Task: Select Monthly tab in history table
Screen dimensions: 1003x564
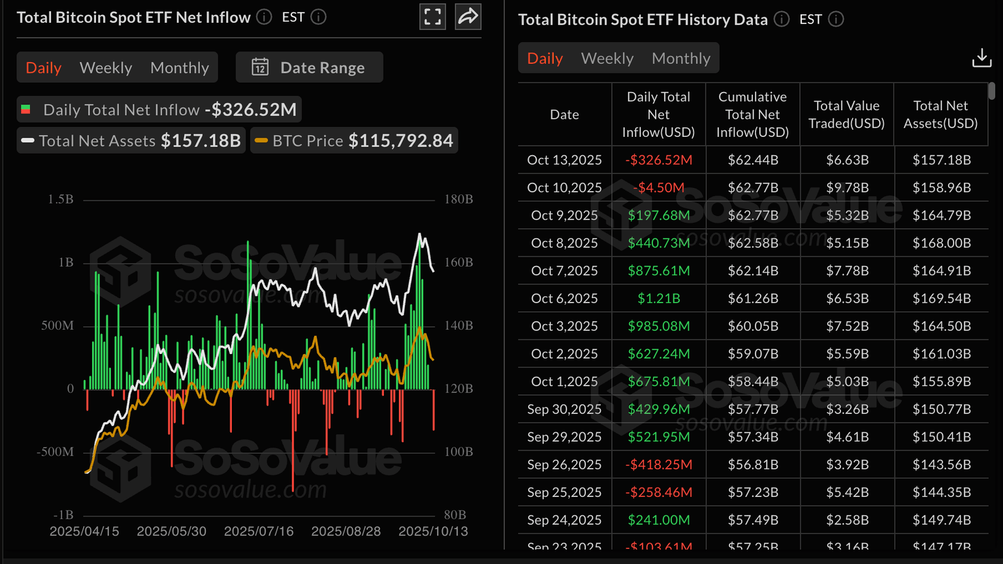Action: (x=680, y=58)
